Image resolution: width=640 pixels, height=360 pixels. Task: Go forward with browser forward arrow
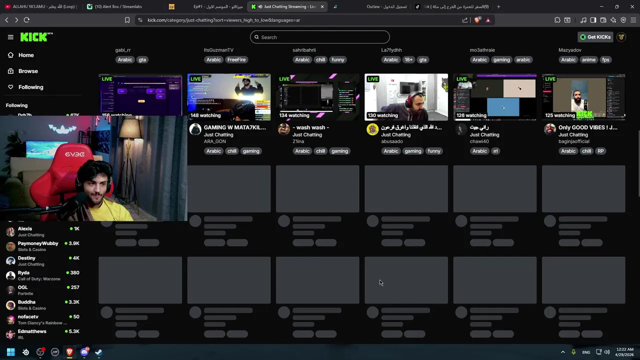(x=16, y=20)
